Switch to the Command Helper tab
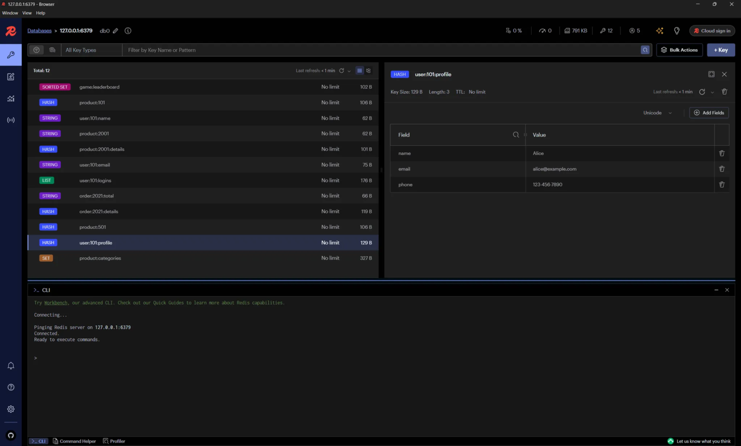Viewport: 741px width, 446px height. (x=74, y=441)
